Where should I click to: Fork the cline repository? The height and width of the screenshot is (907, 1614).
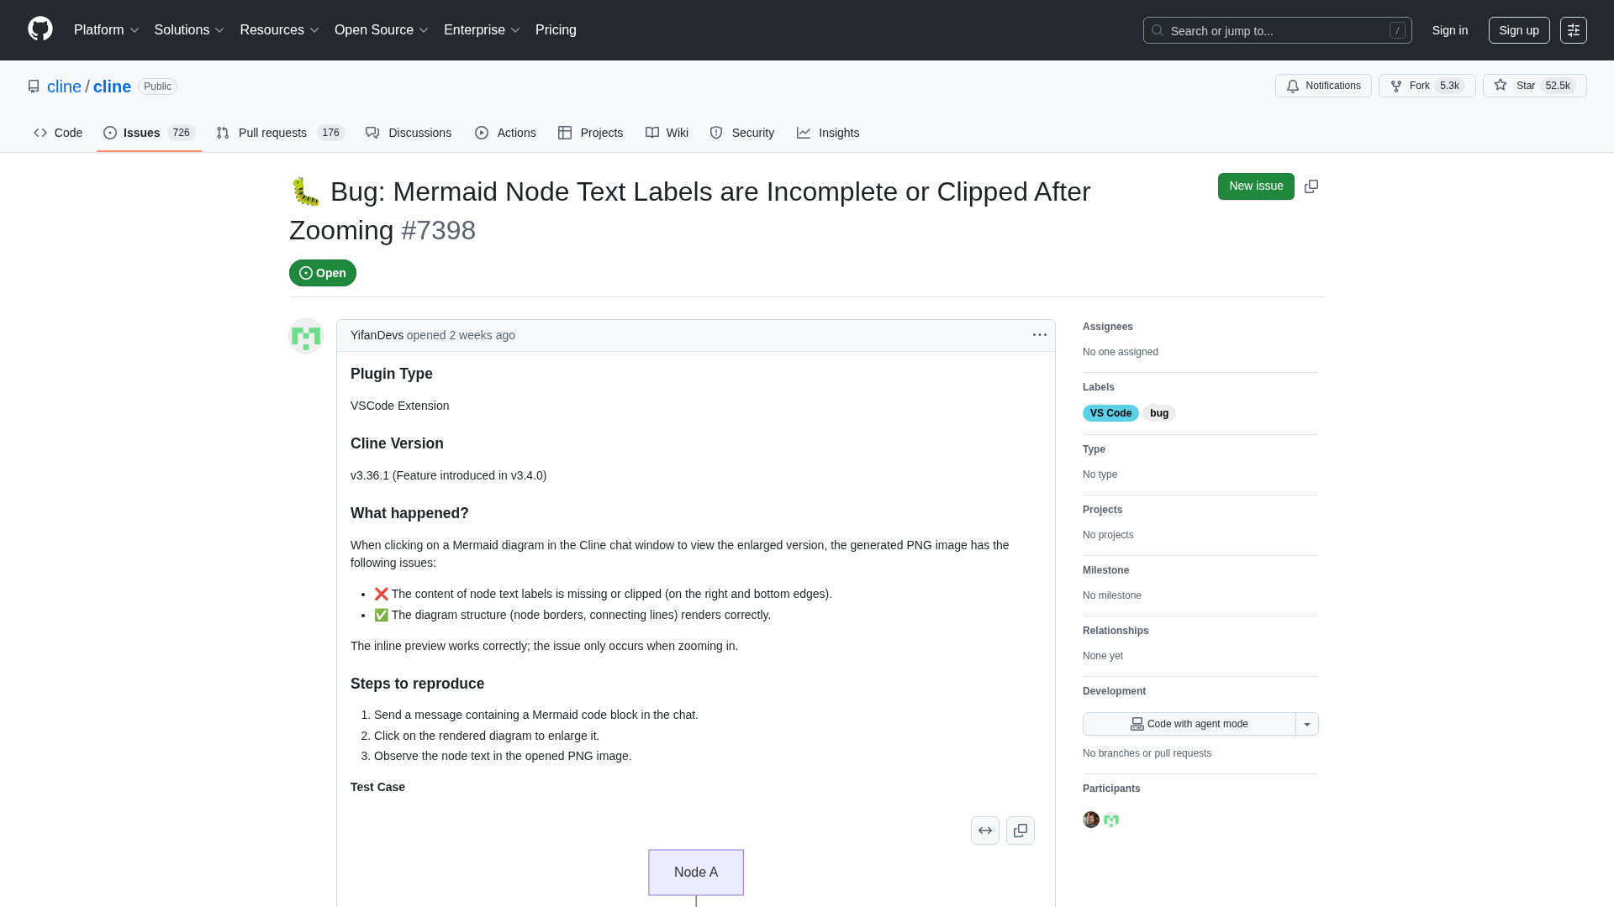click(1427, 86)
